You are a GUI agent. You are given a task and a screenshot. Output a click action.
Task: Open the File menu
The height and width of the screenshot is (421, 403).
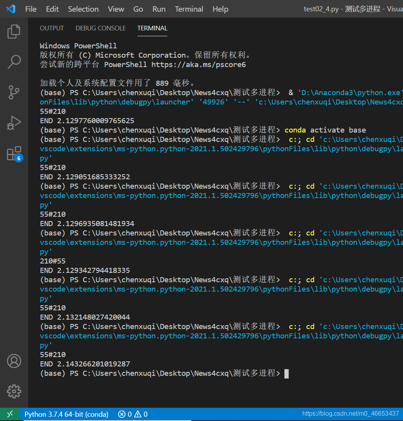pyautogui.click(x=30, y=9)
